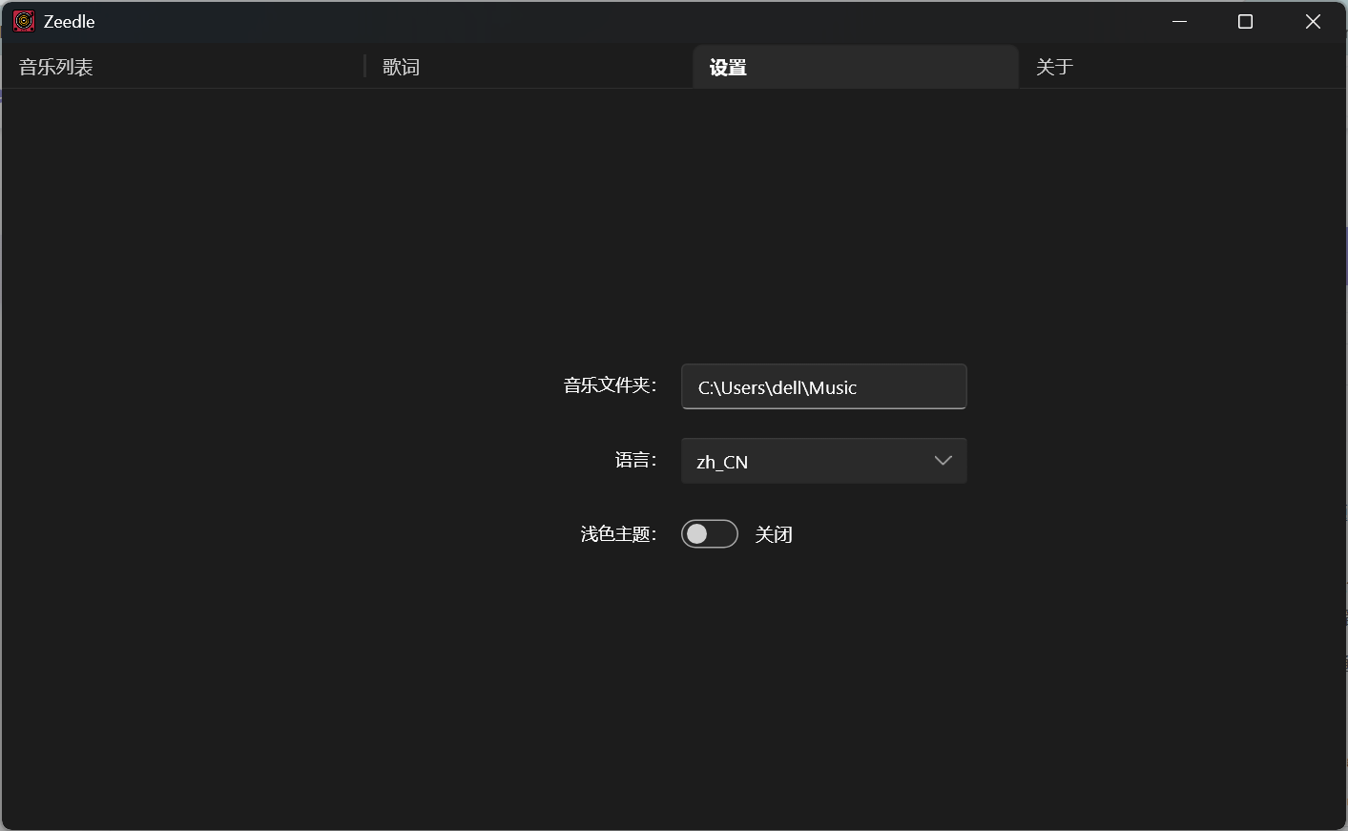Screen dimensions: 1348x831
Task: Click the zh_CN text in language selector
Action: (x=722, y=462)
